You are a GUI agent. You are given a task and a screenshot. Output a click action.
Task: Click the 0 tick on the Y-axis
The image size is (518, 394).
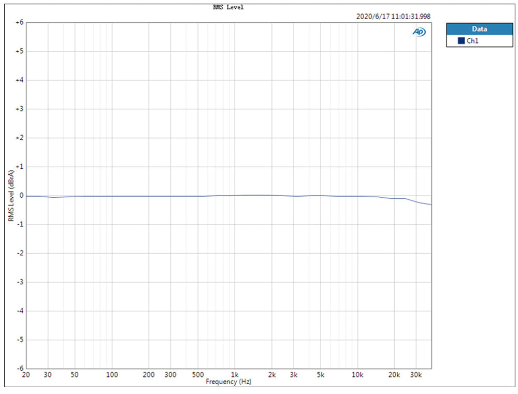[x=21, y=196]
